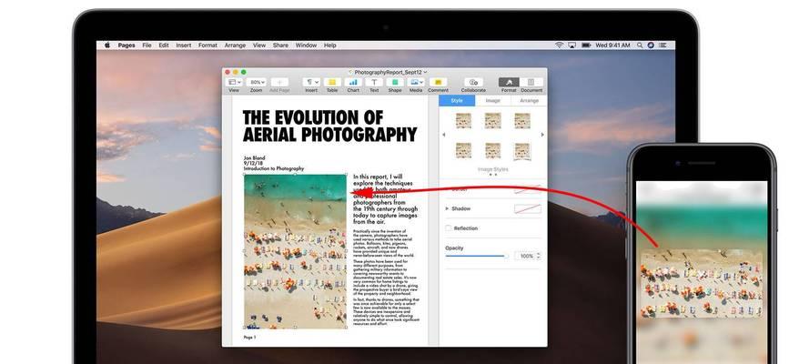This screenshot has height=364, width=789.
Task: Open the Apple menu
Action: [107, 45]
